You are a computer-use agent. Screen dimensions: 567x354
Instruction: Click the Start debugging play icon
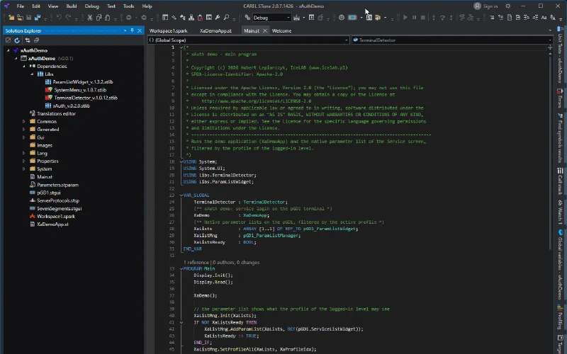click(x=405, y=17)
